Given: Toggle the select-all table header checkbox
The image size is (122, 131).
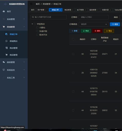Looking at the screenshot, I should (73, 39).
